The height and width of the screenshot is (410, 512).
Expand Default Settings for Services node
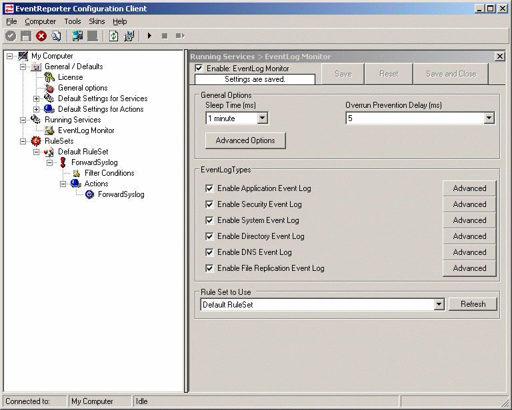36,99
